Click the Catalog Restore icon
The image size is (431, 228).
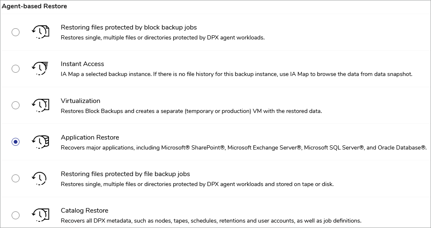pyautogui.click(x=40, y=215)
